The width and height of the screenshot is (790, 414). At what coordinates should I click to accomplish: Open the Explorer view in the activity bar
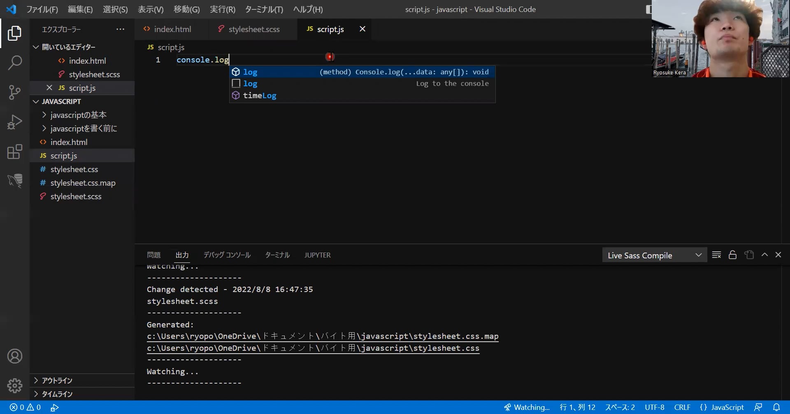[15, 34]
